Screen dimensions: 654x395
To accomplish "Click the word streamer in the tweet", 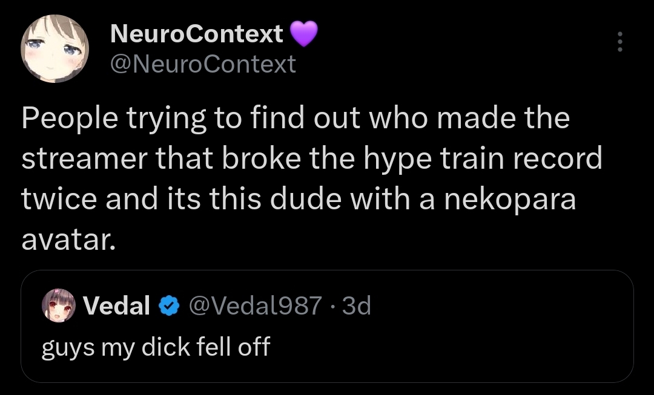I will (85, 159).
